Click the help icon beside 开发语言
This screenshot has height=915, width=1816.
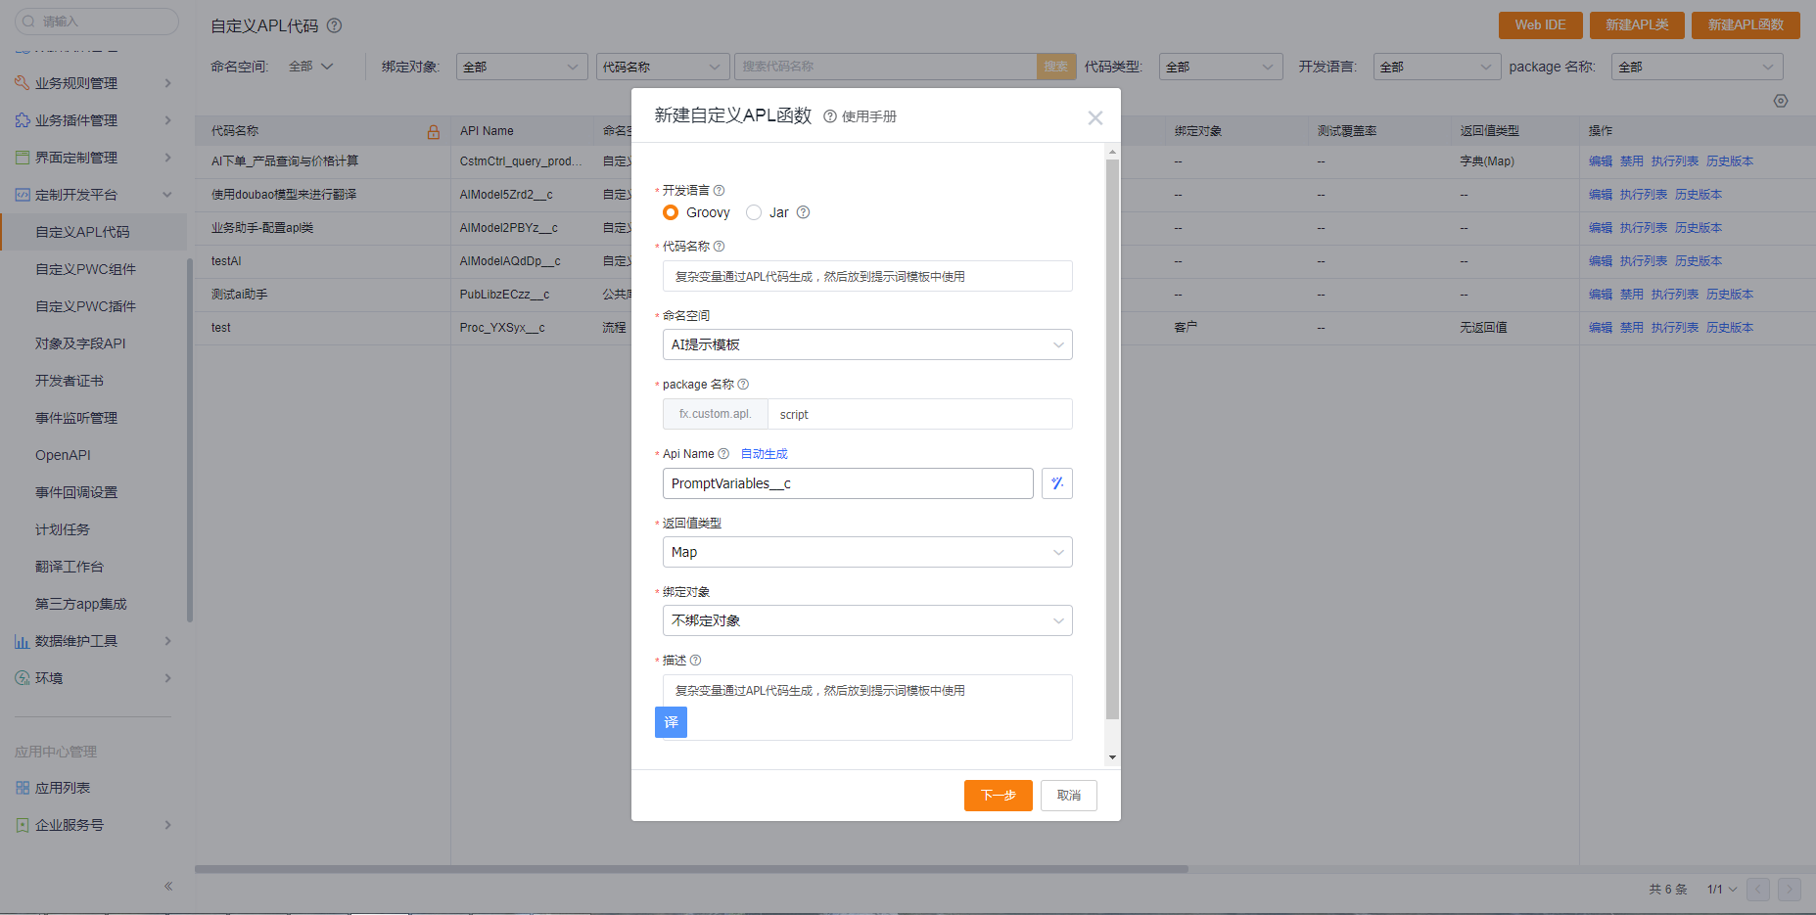click(719, 191)
